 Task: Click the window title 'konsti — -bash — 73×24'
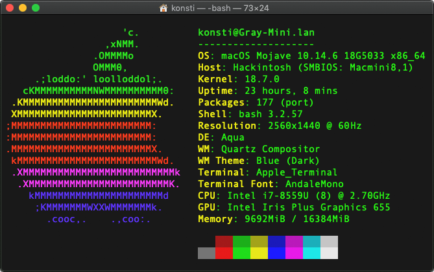coord(220,8)
